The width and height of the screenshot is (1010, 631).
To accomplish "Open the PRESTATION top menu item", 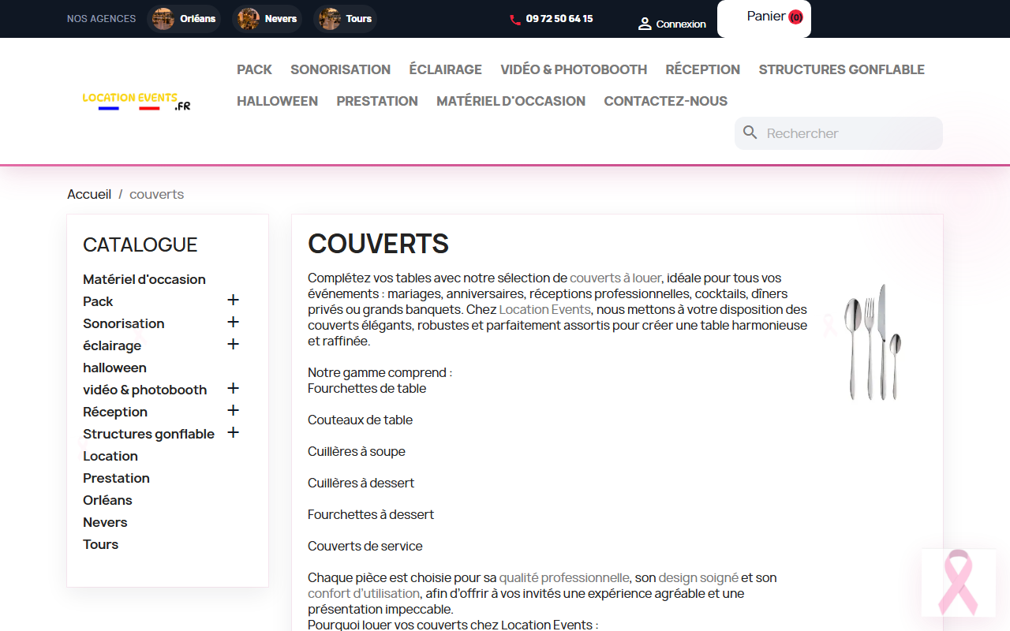I will (x=377, y=101).
